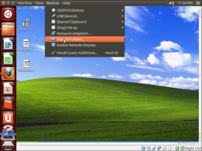Click the mouse integration status bar icon
This screenshot has height=151, width=202.
(x=177, y=148)
